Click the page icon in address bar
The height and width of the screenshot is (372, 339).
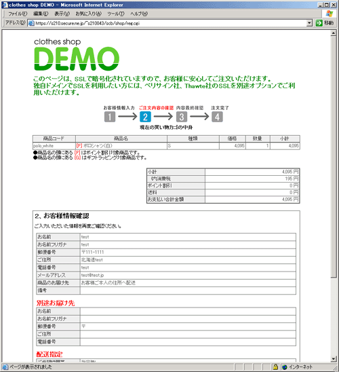[x=31, y=23]
